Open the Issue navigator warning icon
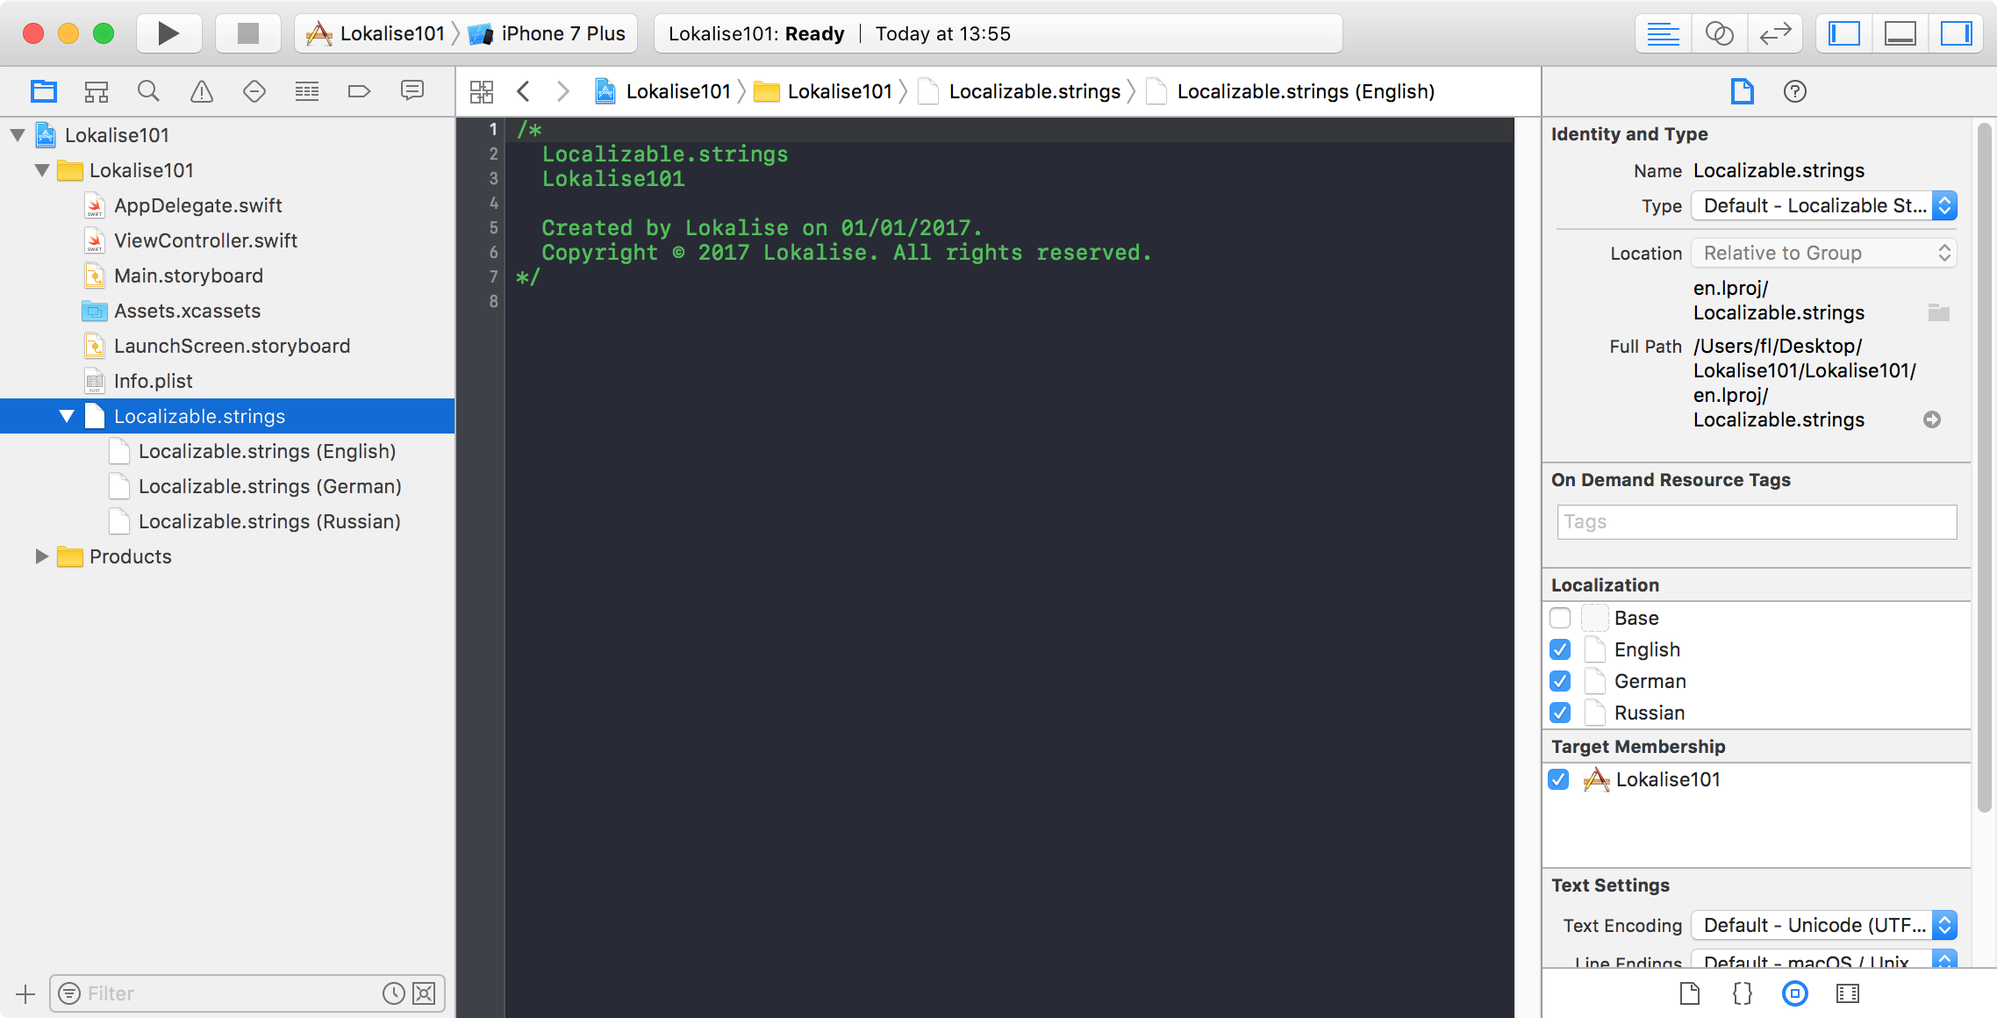The image size is (1997, 1018). (202, 91)
